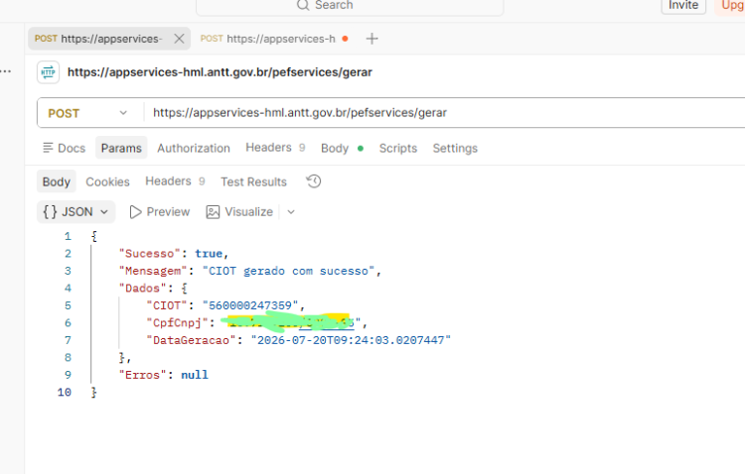Click the true value on line 2

click(209, 254)
